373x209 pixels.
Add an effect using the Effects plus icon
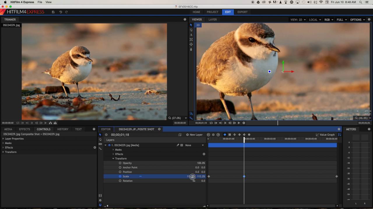pyautogui.click(x=204, y=154)
